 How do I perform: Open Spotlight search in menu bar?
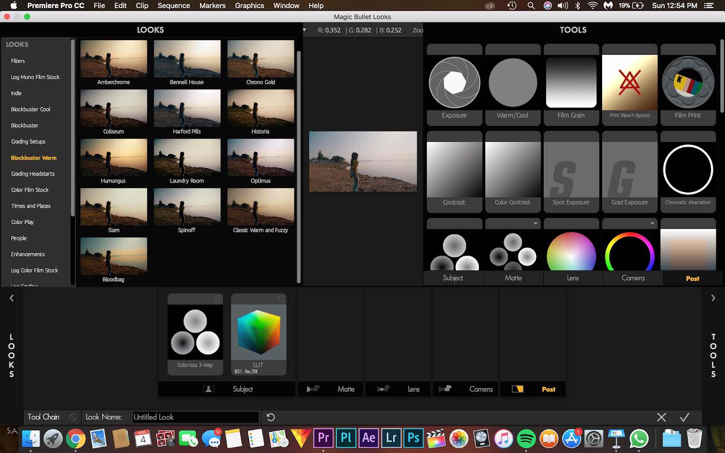coord(531,5)
